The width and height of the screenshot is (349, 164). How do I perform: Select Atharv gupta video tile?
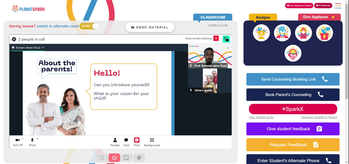[210, 80]
